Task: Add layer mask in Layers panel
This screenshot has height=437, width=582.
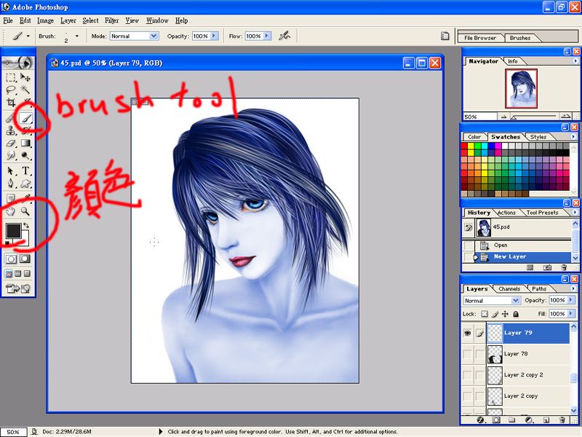Action: pos(496,420)
